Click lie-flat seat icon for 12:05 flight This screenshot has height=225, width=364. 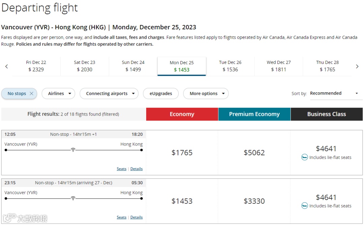304,157
